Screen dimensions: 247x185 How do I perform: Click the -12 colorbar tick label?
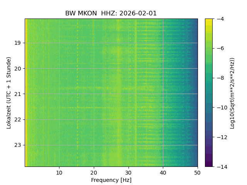pyautogui.click(x=222, y=137)
